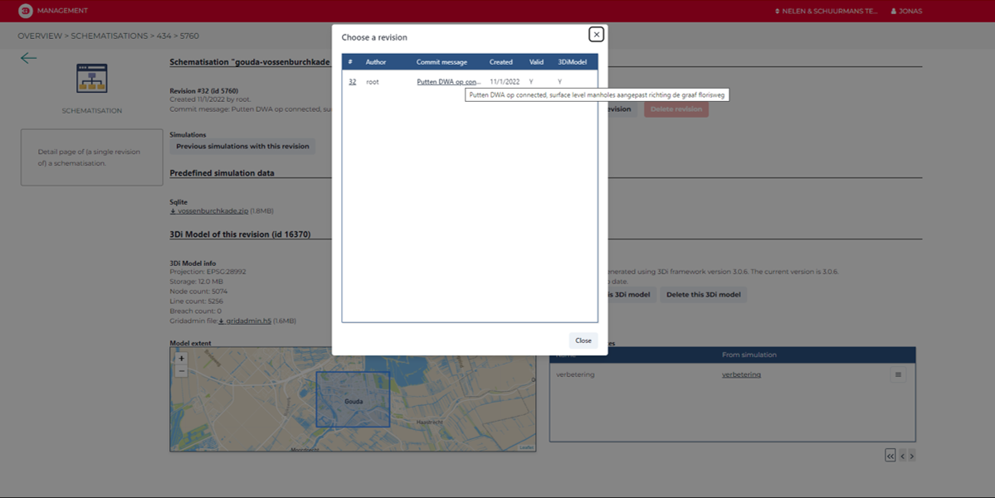Go back using the left arrow icon
Viewport: 995px width, 498px height.
click(x=29, y=58)
